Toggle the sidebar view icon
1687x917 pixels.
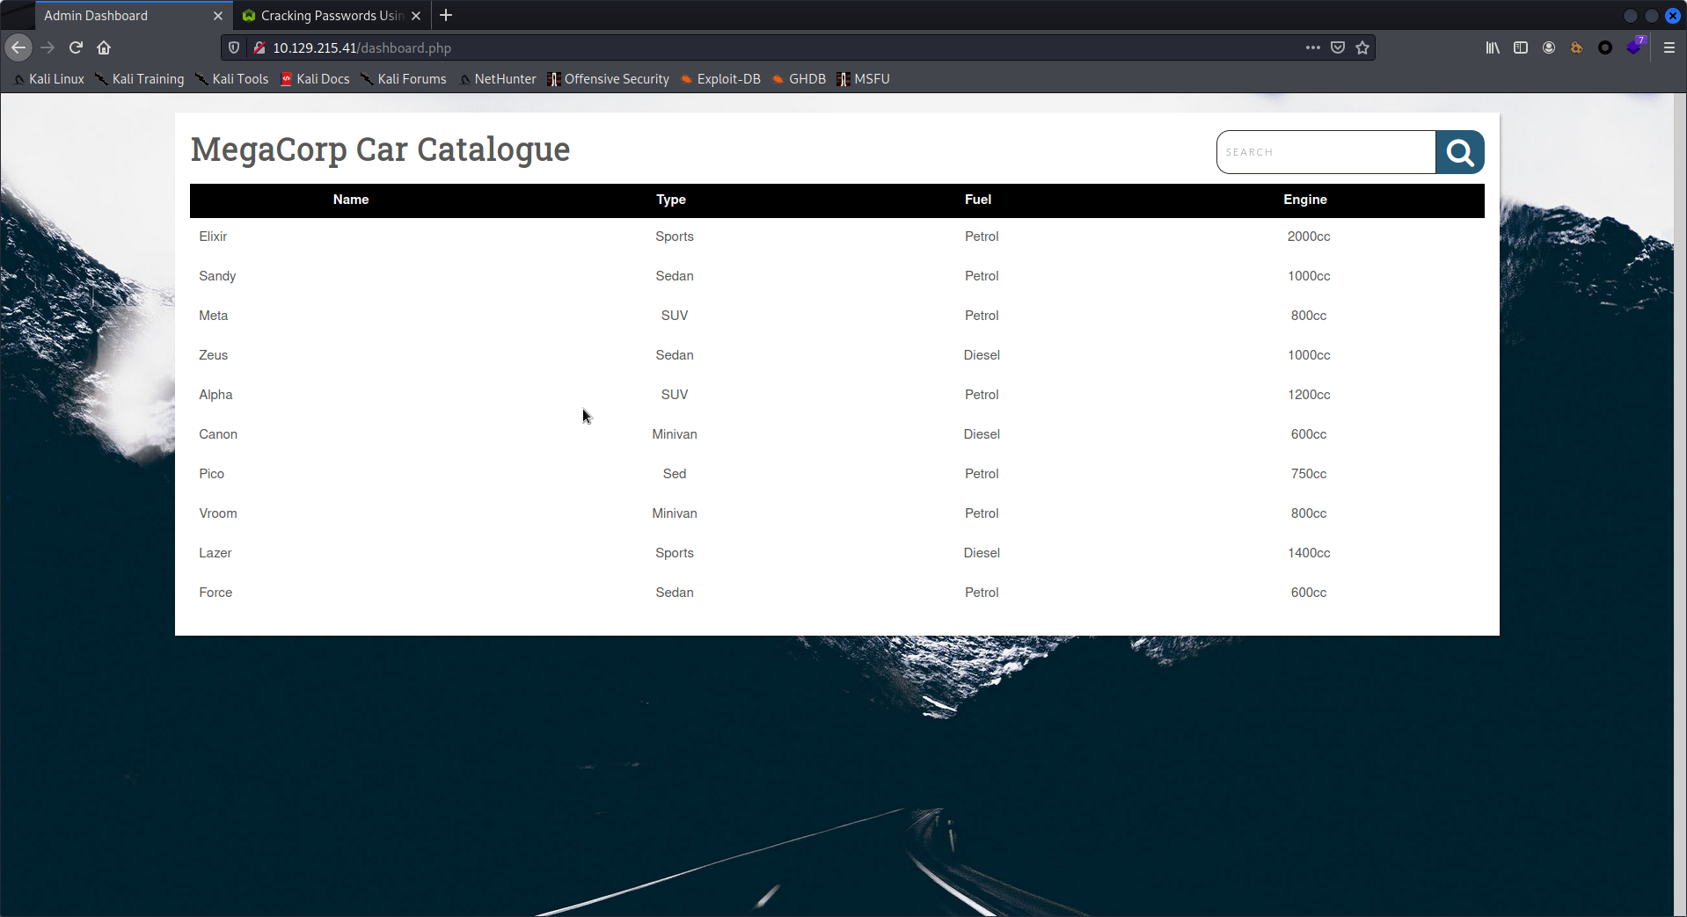pyautogui.click(x=1521, y=47)
